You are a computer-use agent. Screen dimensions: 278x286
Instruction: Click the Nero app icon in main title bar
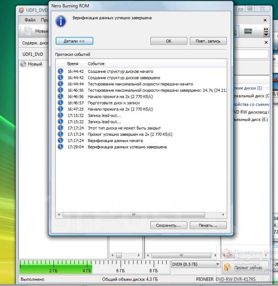coord(21,10)
